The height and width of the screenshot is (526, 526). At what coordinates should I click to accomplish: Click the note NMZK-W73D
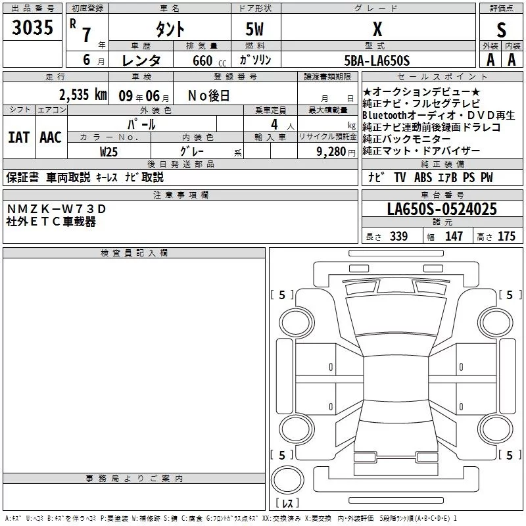pos(57,209)
